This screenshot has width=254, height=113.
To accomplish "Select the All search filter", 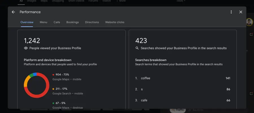I will point(21,1).
